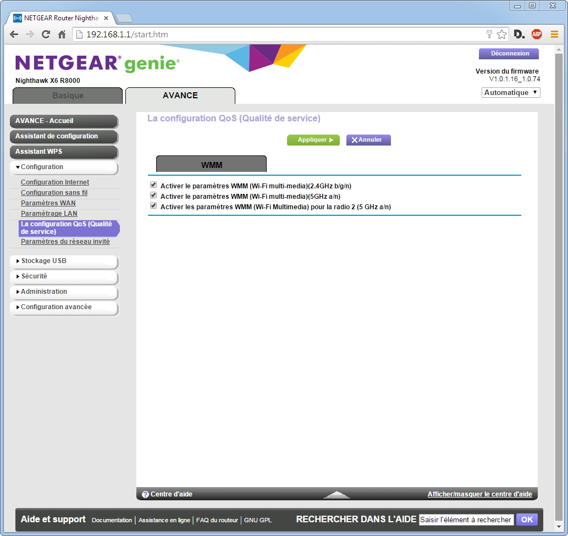The width and height of the screenshot is (568, 536).
Task: Disable WMM for radio 2 (5 GHz)
Action: [153, 206]
